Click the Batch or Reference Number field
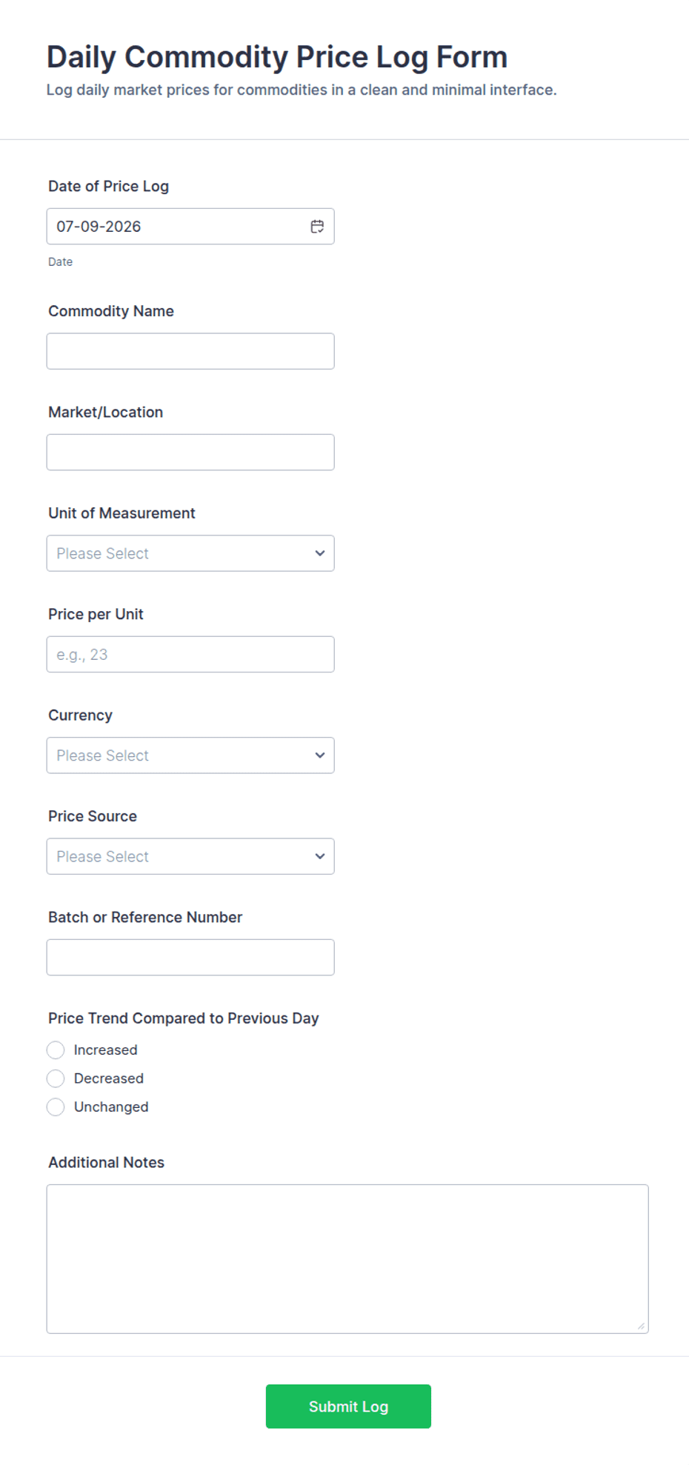 [x=190, y=958]
